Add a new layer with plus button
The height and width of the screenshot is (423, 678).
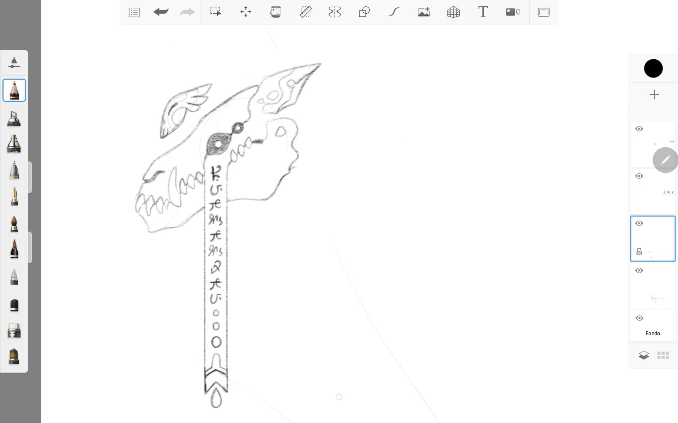654,94
